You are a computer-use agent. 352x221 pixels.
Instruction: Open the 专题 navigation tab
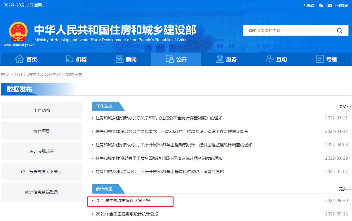pos(326,59)
